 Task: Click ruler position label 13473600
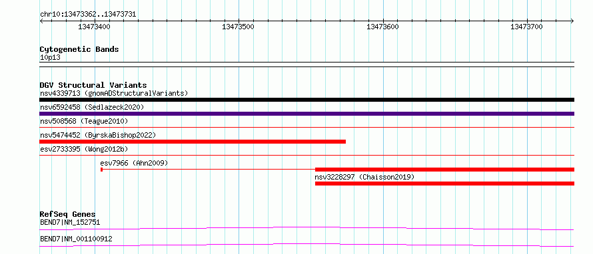[382, 27]
